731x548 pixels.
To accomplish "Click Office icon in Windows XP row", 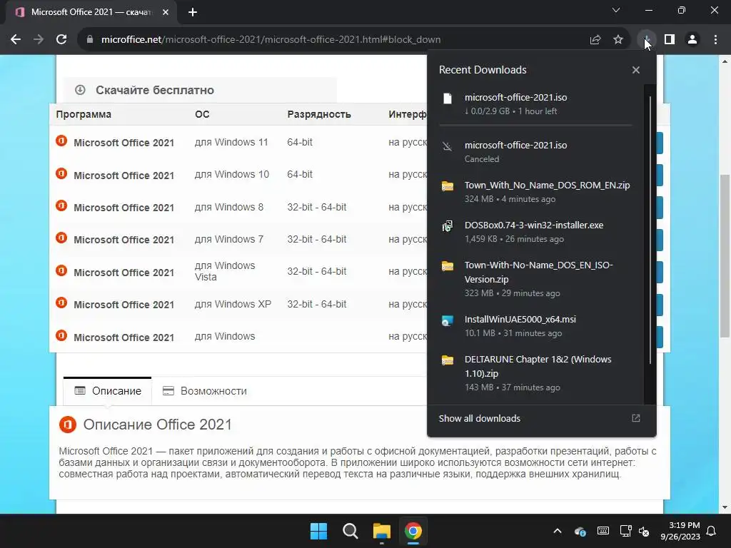I will (61, 303).
